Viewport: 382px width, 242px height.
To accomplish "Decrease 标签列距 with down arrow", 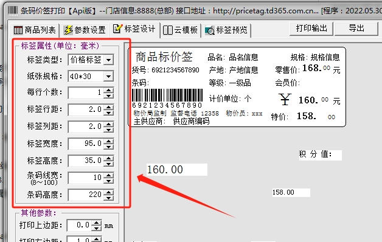I will (109, 130).
